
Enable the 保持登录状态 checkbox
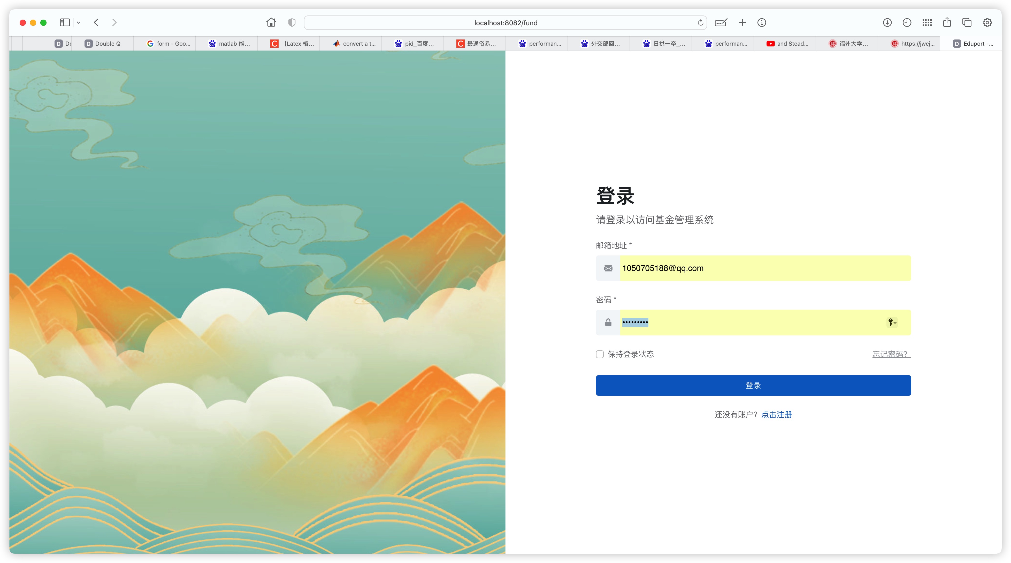click(x=600, y=354)
